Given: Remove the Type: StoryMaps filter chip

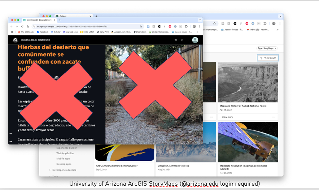Looking at the screenshot, I should [x=275, y=48].
